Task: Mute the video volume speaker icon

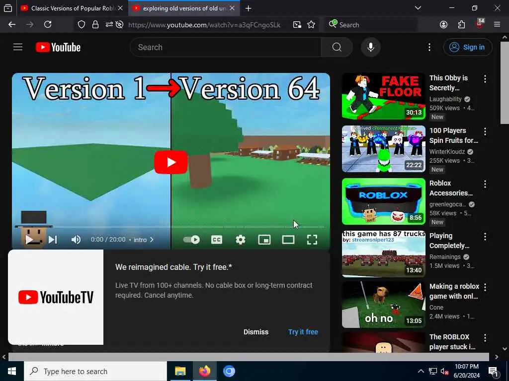Action: 76,240
